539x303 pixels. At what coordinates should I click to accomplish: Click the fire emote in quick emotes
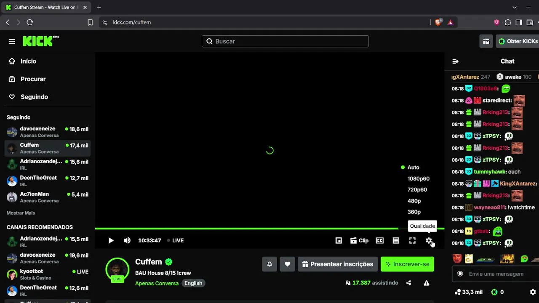[x=507, y=258]
